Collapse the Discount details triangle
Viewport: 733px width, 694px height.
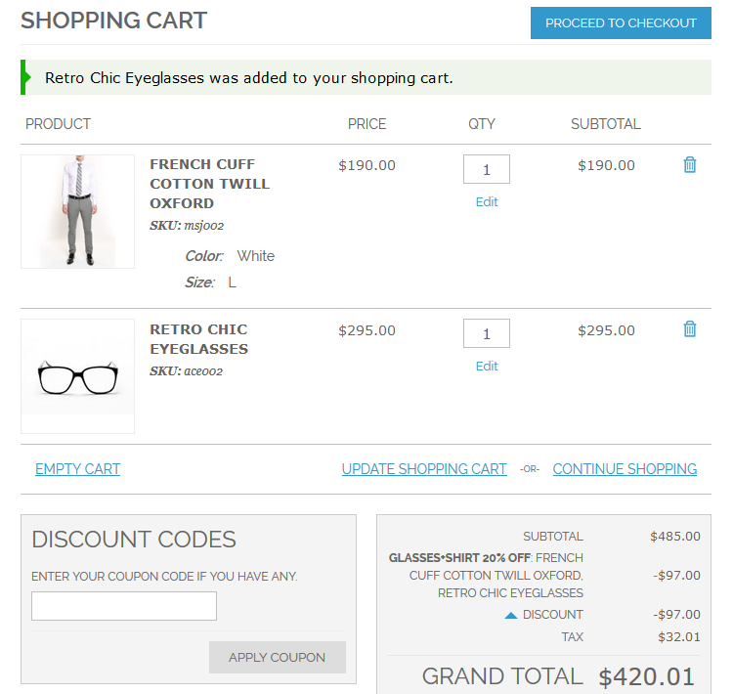point(511,615)
